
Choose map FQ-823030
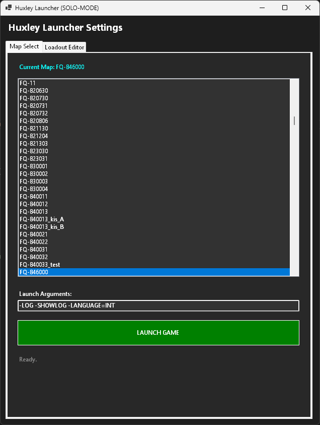tap(154, 151)
